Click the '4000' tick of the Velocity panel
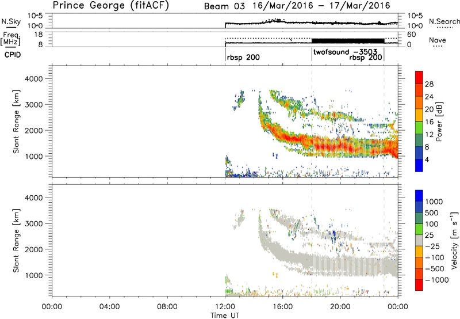 pos(34,198)
